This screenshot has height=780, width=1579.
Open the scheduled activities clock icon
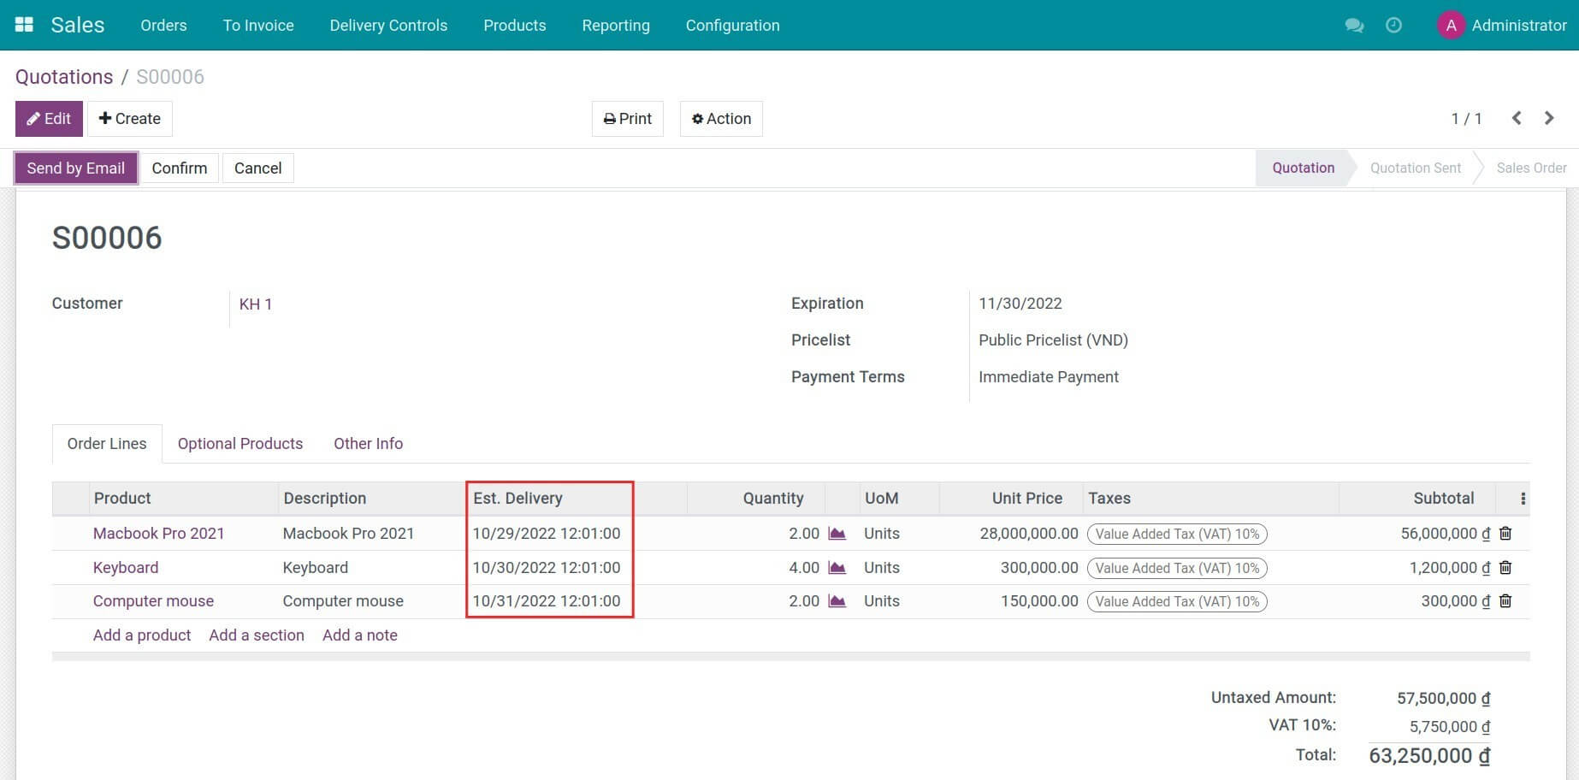[1393, 26]
